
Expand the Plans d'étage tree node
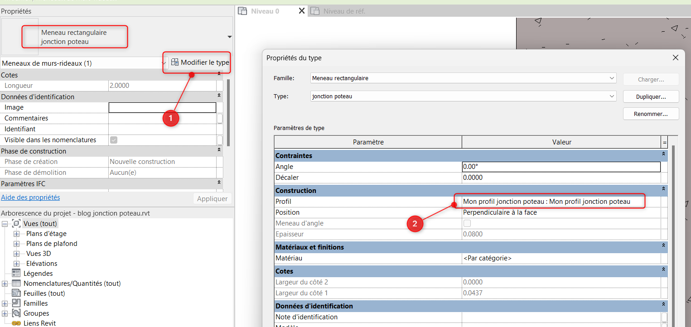point(16,233)
